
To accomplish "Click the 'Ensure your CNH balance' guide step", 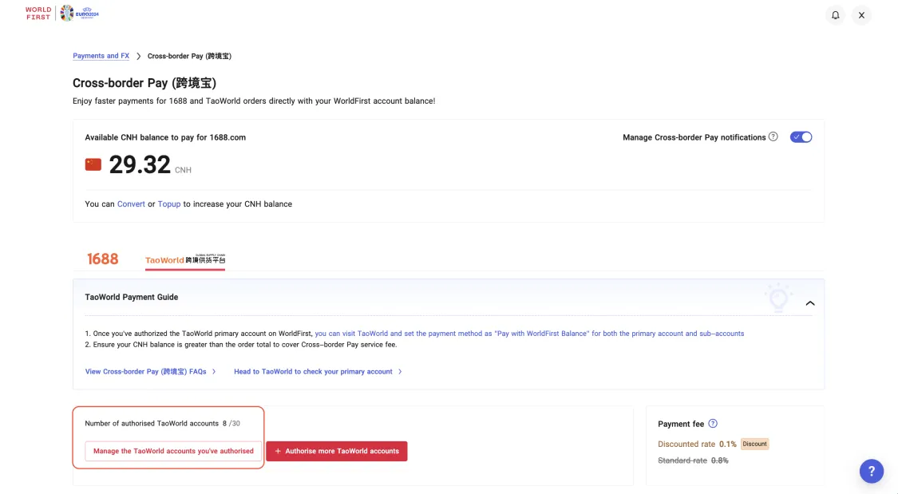I will [x=240, y=345].
